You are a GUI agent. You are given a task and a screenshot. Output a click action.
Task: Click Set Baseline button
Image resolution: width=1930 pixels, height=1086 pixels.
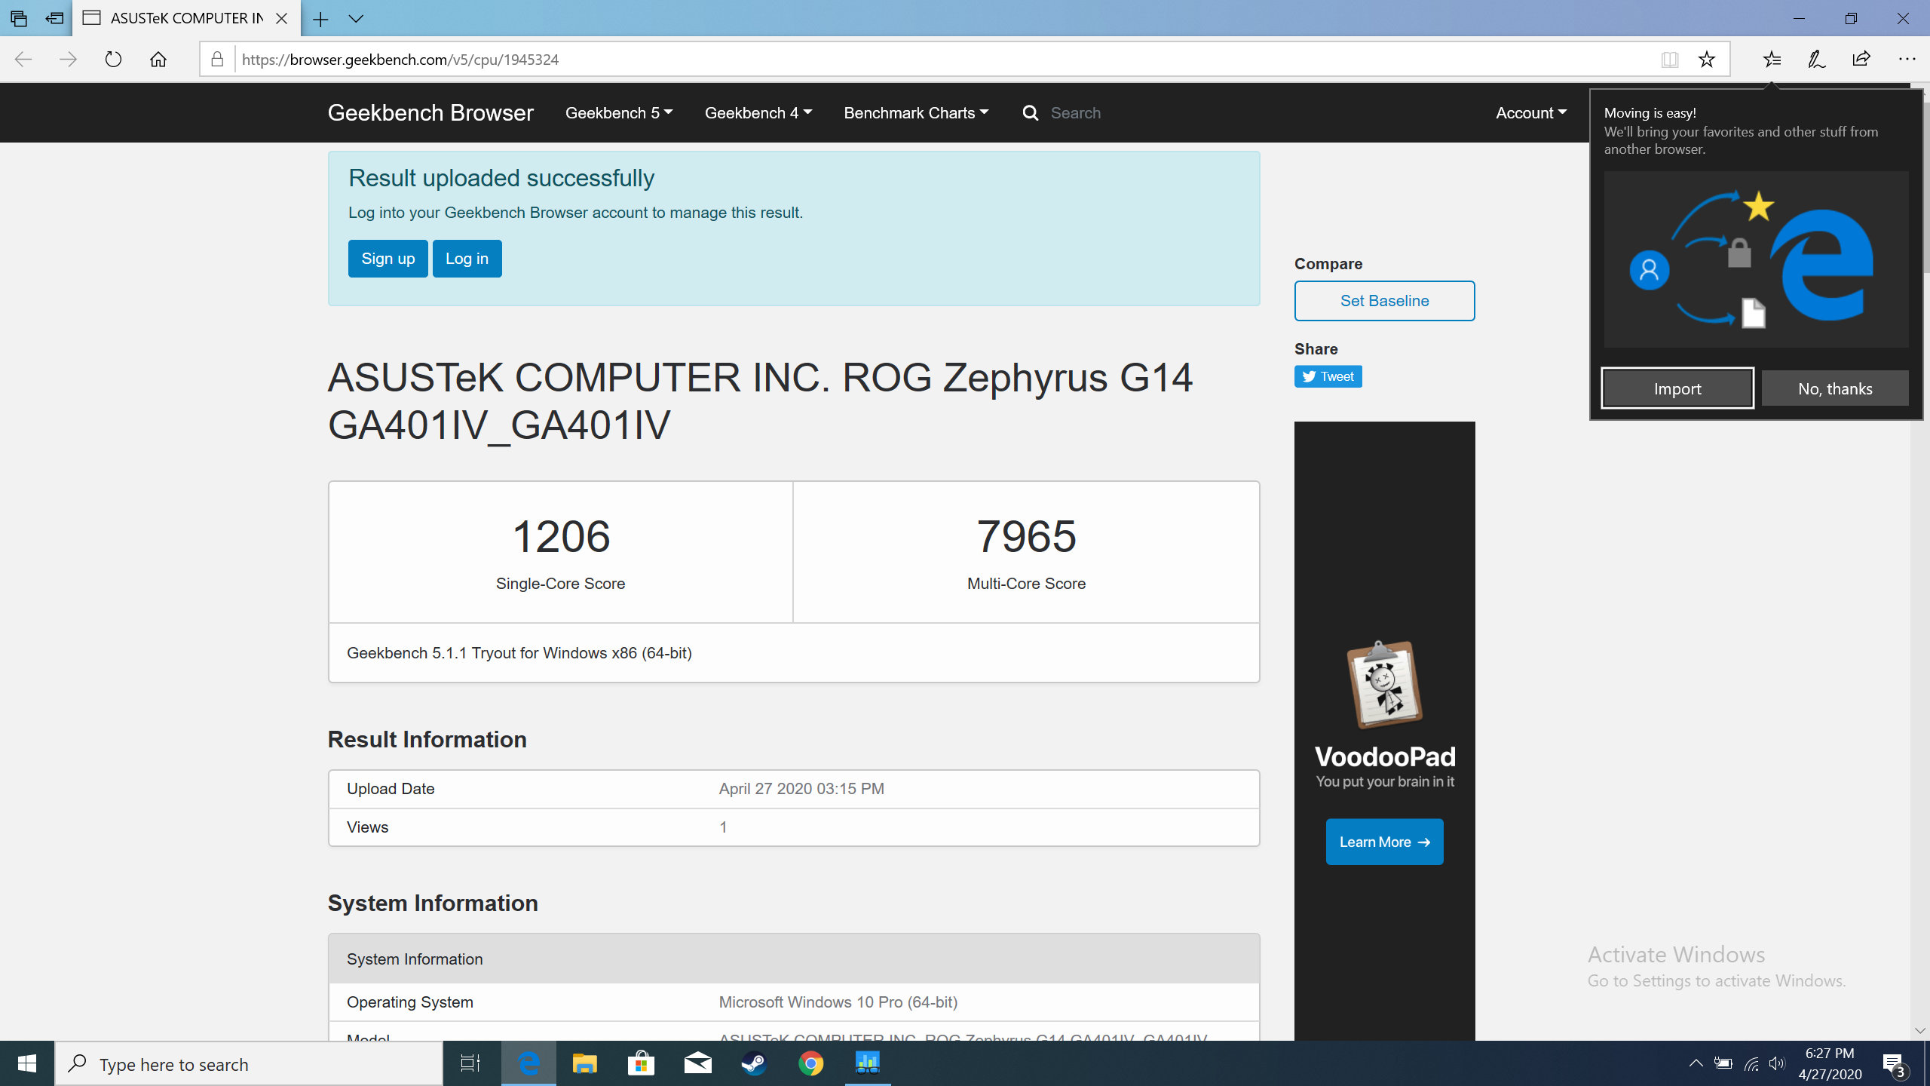[x=1384, y=301]
